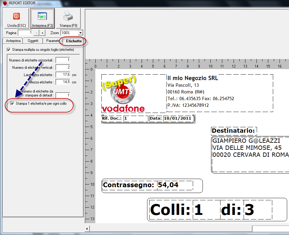
Task: Increase page number with plus button
Action: (x=42, y=33)
